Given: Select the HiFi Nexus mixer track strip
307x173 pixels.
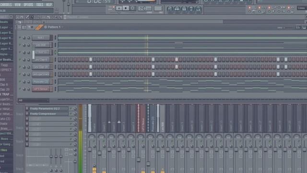Looking at the screenshot, I should (141, 118).
